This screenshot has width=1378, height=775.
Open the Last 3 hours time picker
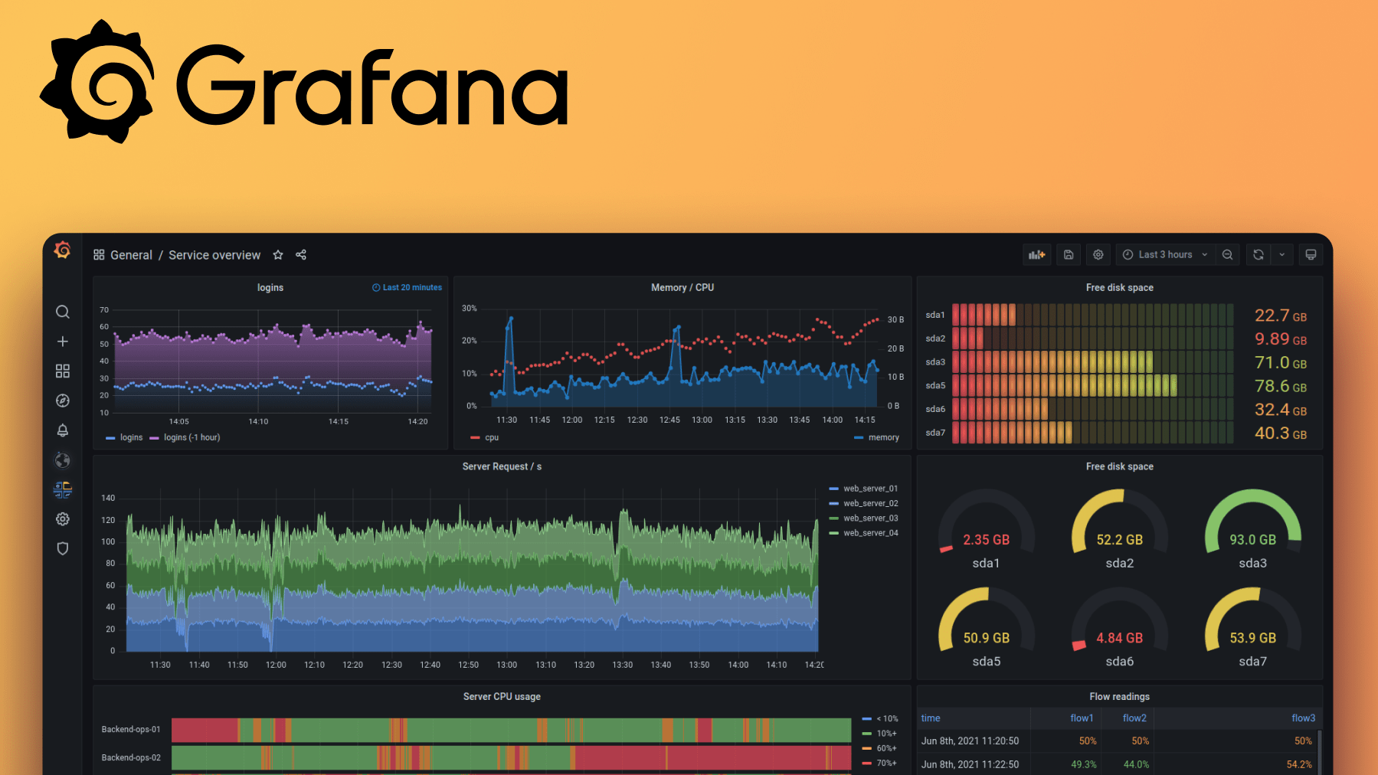(x=1164, y=254)
